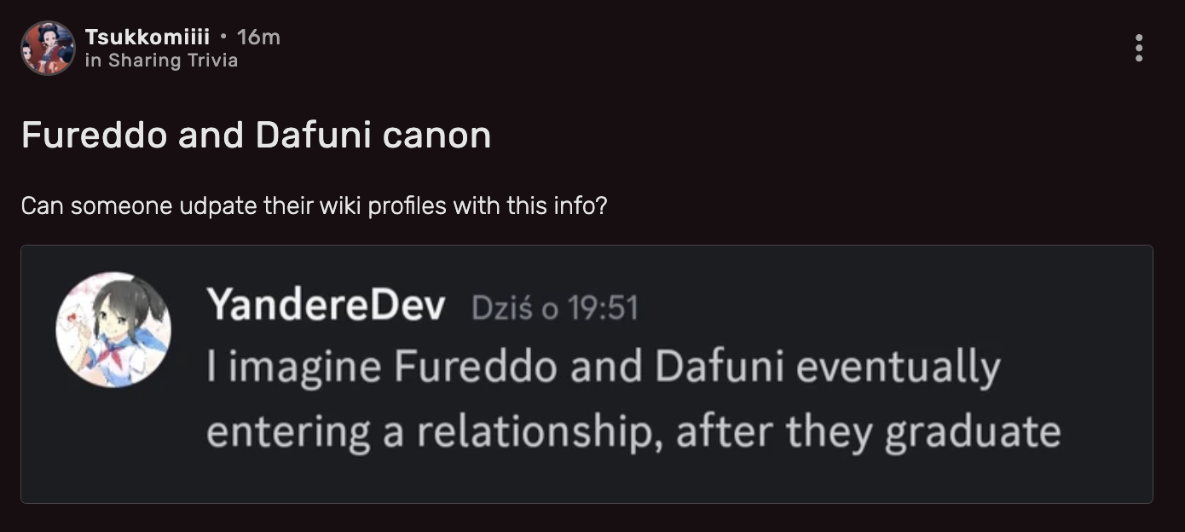The image size is (1185, 532).
Task: Click the word "Fureddo" in the post title
Action: pos(94,136)
